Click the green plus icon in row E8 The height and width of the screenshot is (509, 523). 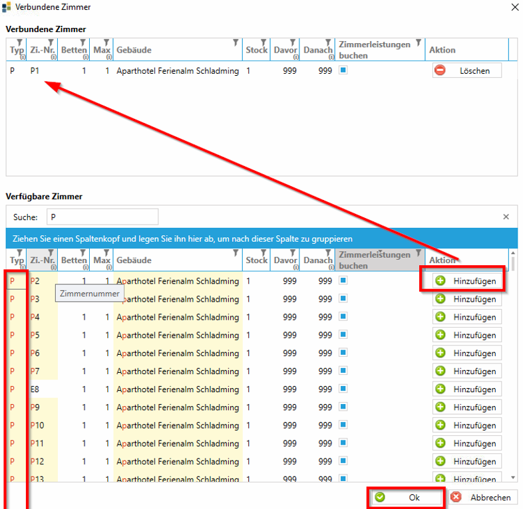[440, 389]
